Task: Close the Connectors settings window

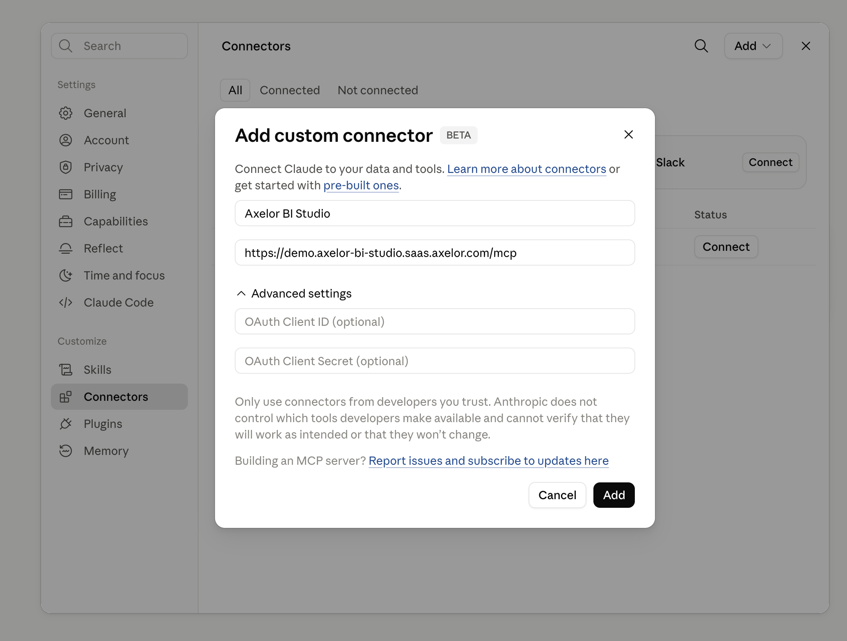Action: pos(806,46)
